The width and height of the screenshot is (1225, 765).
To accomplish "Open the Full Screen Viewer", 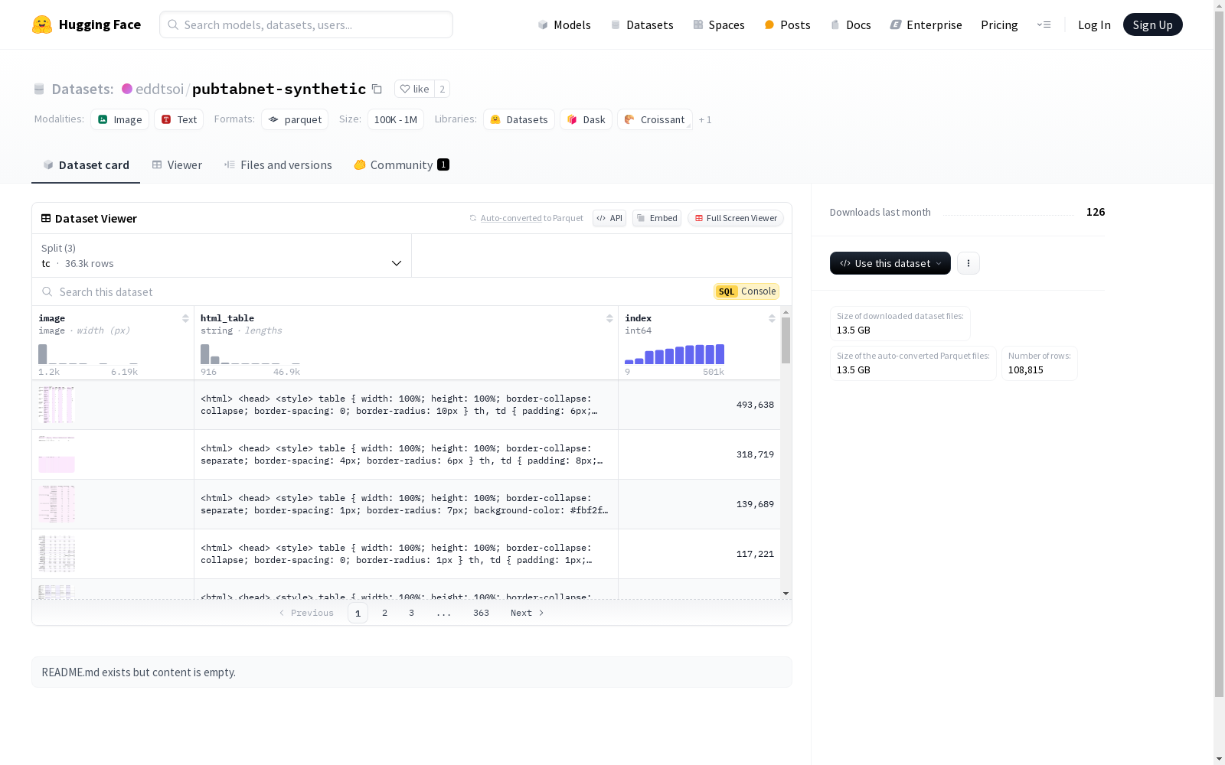I will click(736, 218).
